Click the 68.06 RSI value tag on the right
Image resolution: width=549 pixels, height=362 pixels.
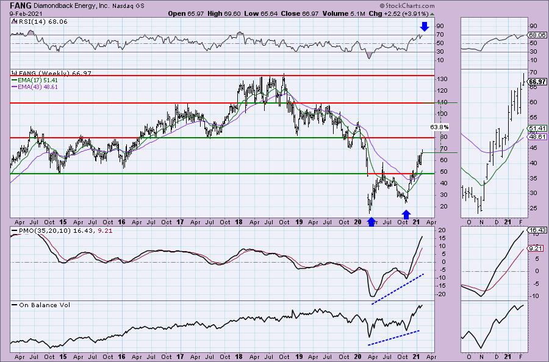537,35
